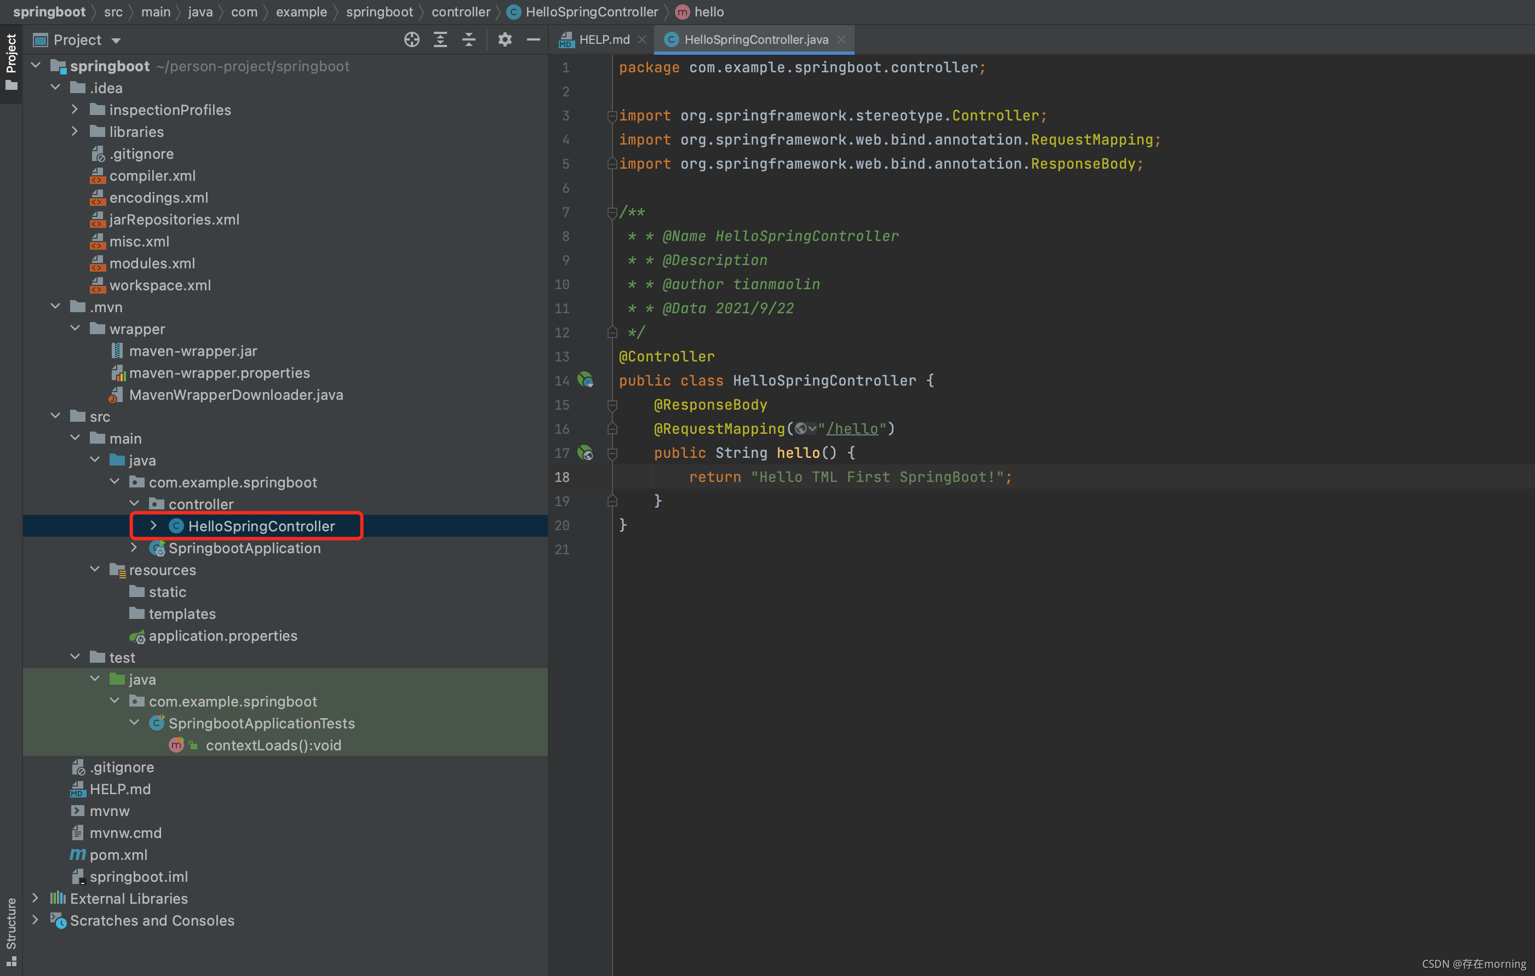Open the Project view dropdown
This screenshot has height=976, width=1535.
tap(116, 41)
